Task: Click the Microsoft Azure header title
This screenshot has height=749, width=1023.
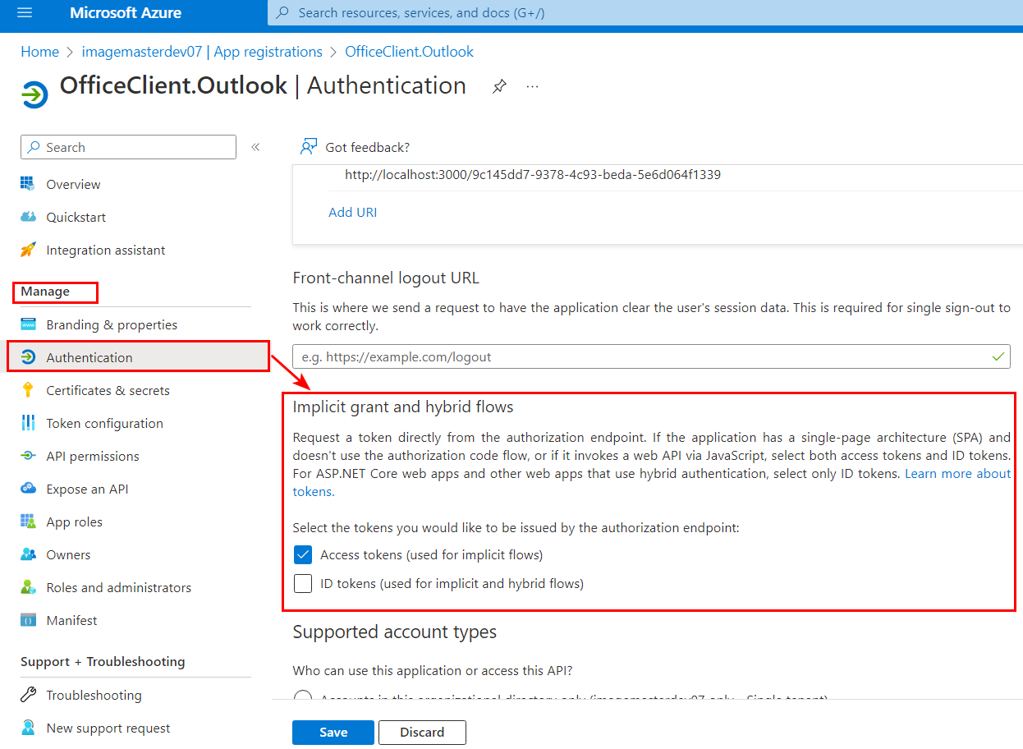Action: (x=126, y=12)
